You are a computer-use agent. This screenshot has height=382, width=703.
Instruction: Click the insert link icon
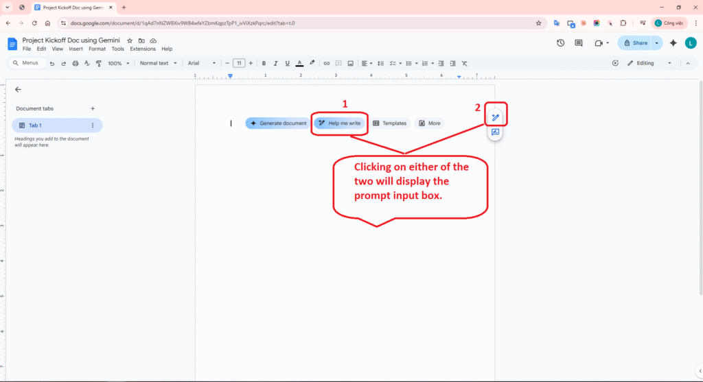tap(326, 63)
